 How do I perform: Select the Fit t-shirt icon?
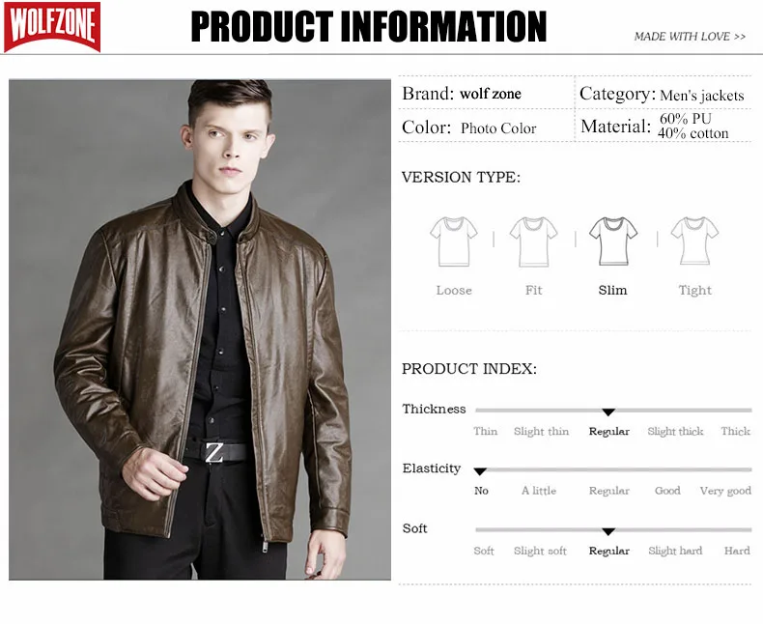(x=533, y=241)
